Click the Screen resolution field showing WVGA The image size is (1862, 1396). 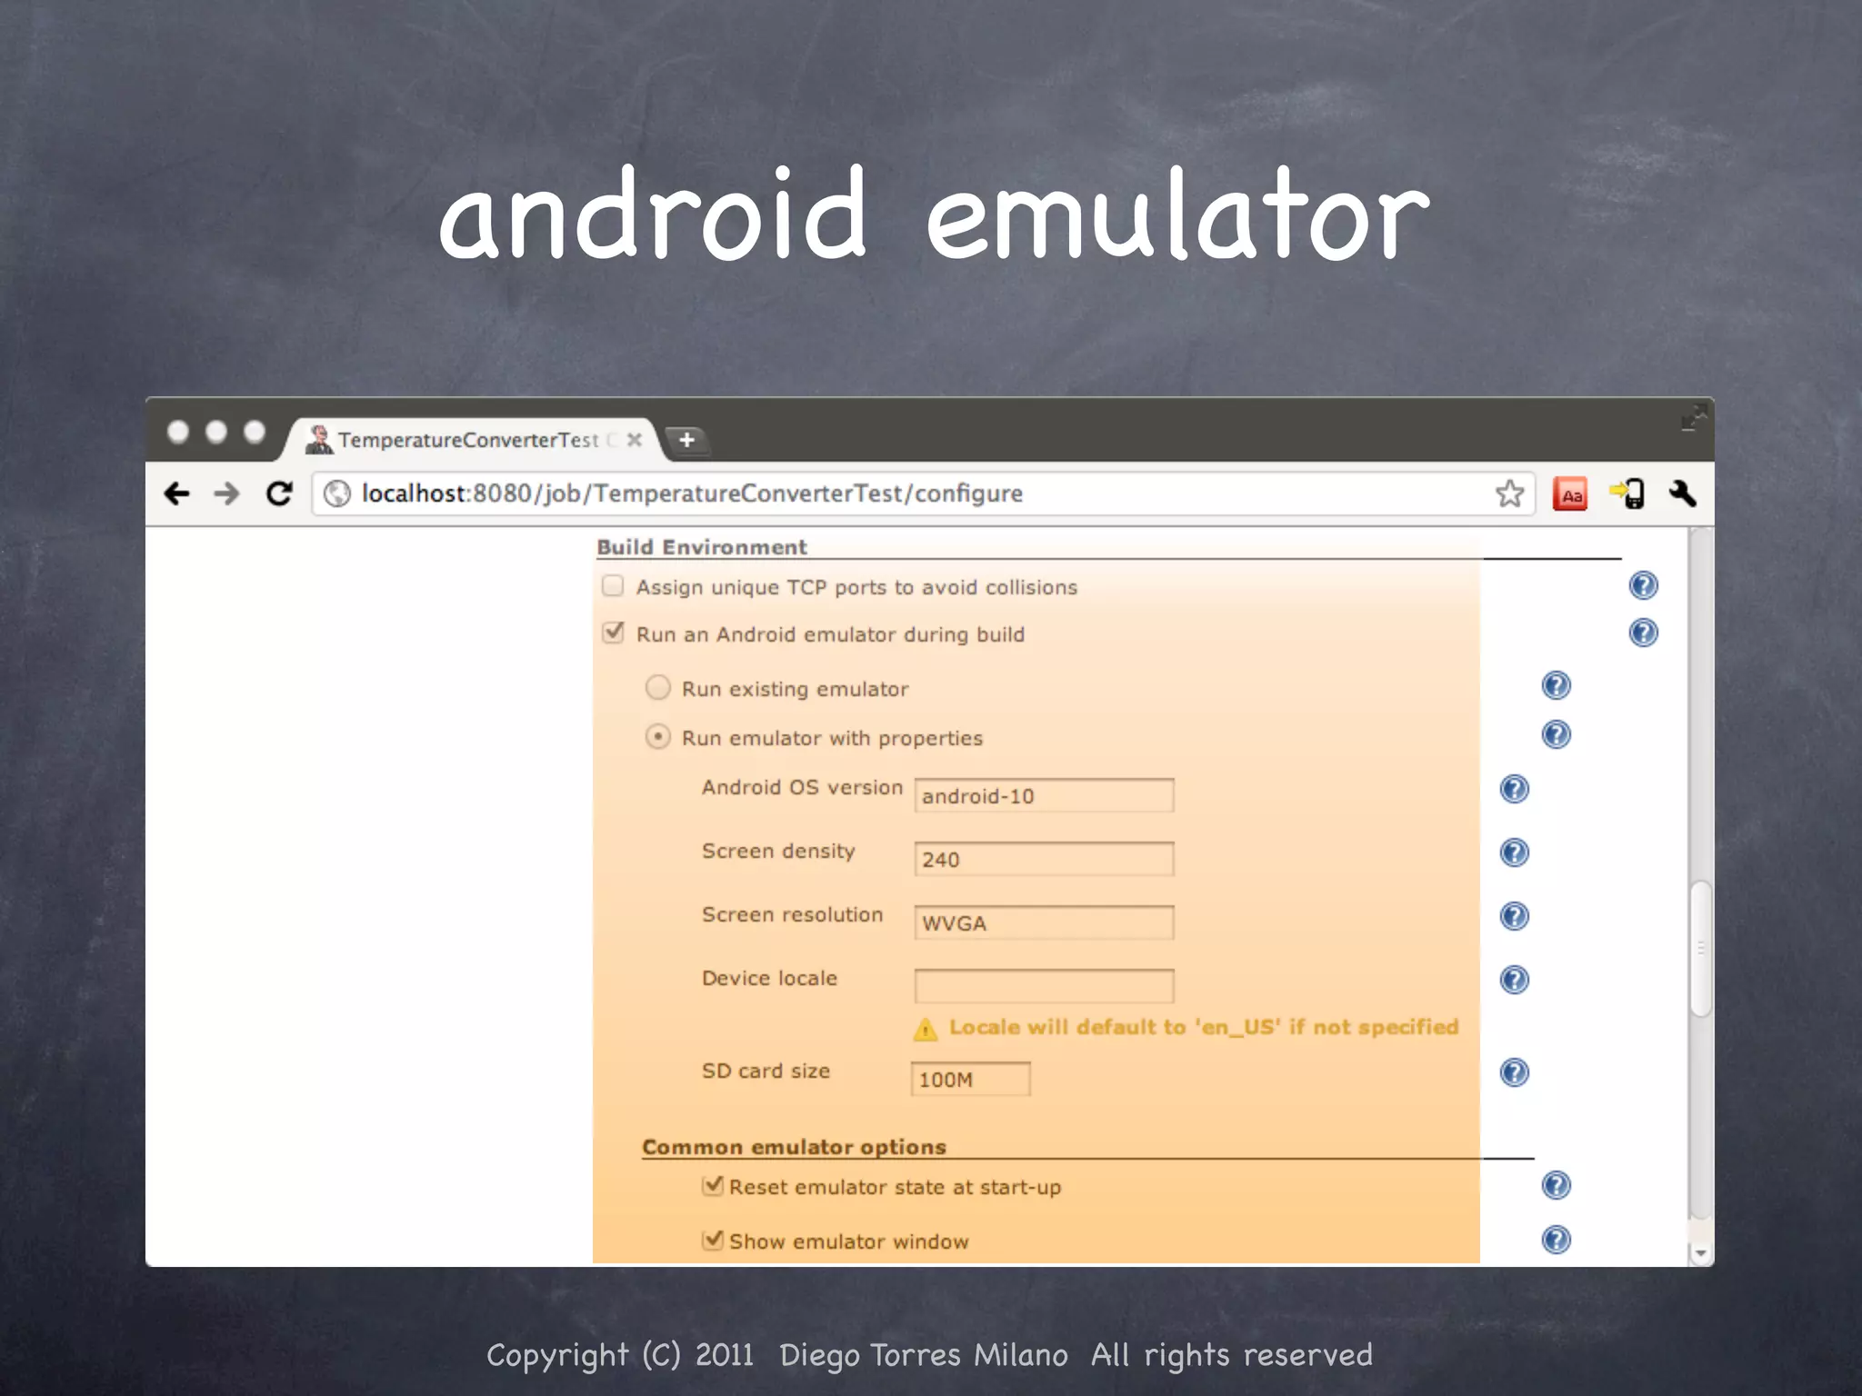click(1044, 922)
